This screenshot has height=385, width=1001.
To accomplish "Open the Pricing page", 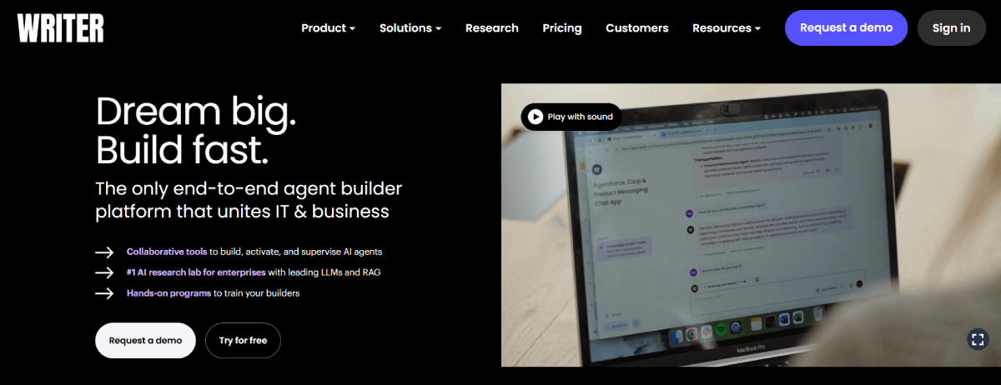I will 562,27.
